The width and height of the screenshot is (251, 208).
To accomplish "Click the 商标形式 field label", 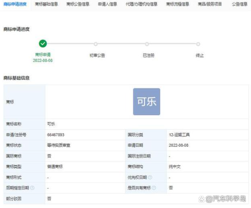I will (x=14, y=177).
